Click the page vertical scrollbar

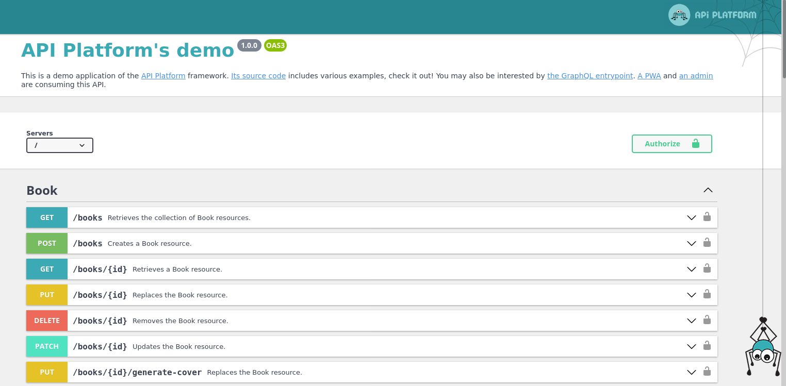pyautogui.click(x=783, y=206)
